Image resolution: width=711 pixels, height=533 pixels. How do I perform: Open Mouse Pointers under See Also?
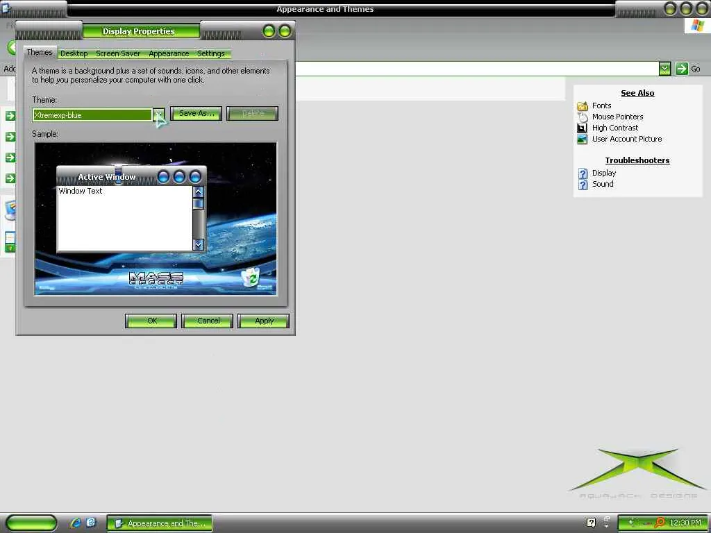617,117
